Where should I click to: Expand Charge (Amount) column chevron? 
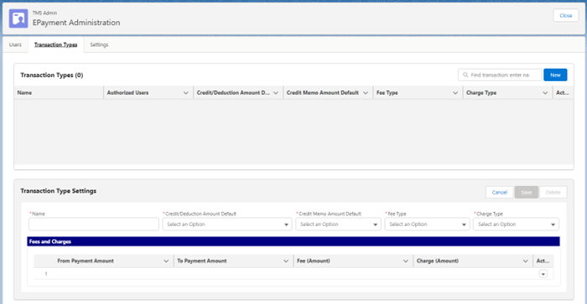525,261
